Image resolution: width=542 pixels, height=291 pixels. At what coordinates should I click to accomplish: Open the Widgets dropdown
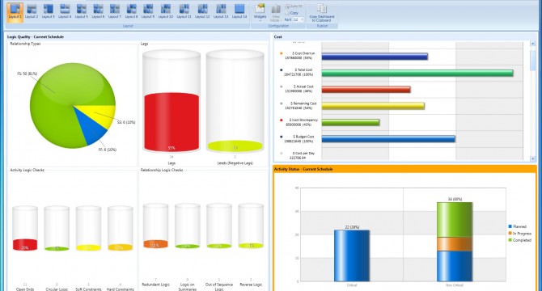[260, 13]
